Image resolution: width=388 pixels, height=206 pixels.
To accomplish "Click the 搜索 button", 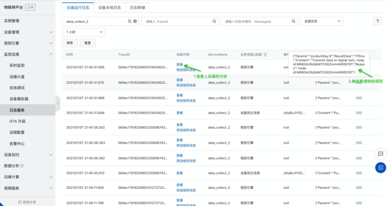I will click(x=70, y=43).
